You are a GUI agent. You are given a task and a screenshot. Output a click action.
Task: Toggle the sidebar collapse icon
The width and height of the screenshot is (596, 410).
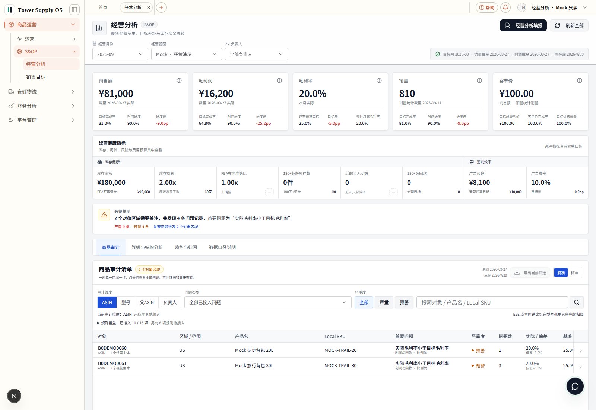(x=74, y=10)
